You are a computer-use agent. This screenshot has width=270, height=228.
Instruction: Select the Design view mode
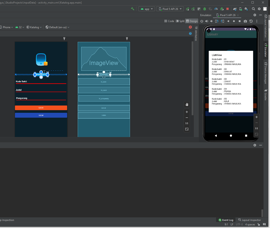(192, 21)
